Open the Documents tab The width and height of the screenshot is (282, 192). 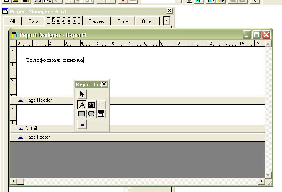click(63, 21)
